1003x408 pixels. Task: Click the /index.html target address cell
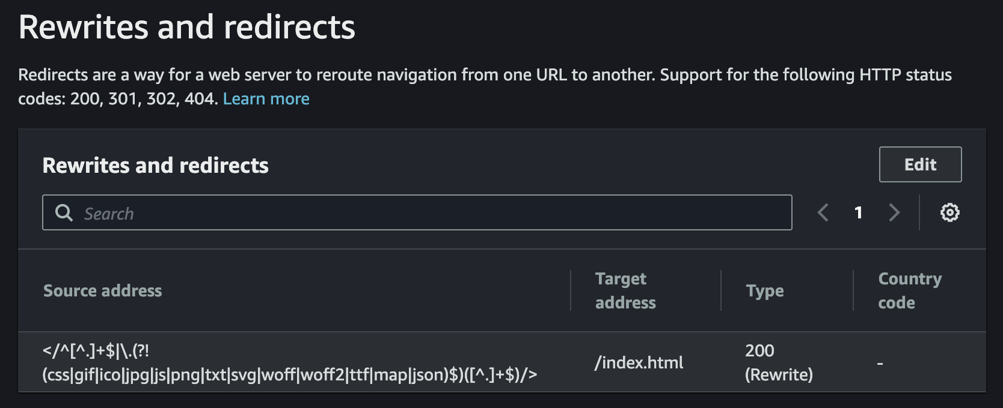pos(639,363)
